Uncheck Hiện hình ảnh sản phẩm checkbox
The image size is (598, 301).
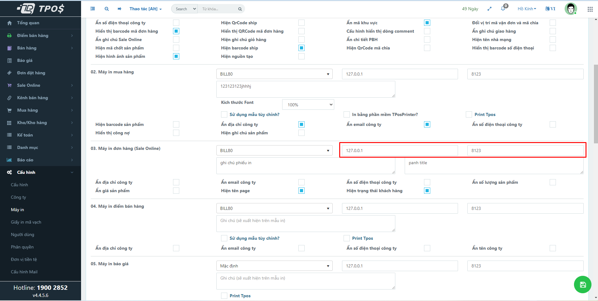176,56
